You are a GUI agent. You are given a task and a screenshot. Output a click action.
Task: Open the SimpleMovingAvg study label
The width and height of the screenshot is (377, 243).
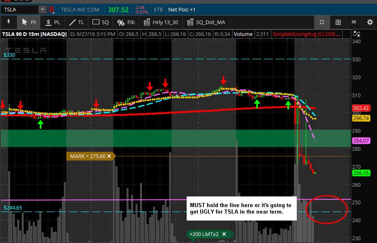point(306,34)
